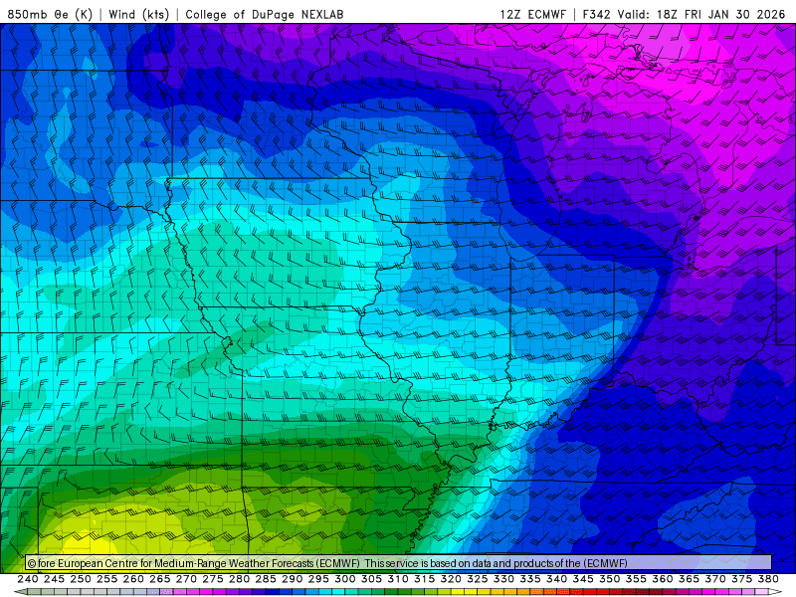
Task: Click "College of DuPage NEXLAB" header text
Action: 265,14
